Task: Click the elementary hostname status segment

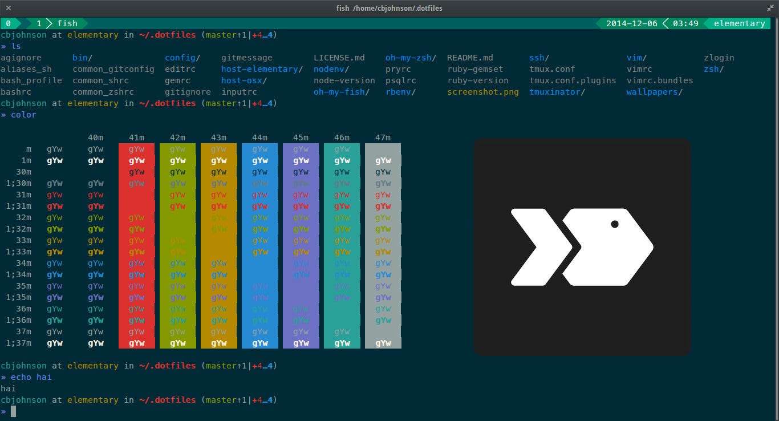Action: (739, 23)
